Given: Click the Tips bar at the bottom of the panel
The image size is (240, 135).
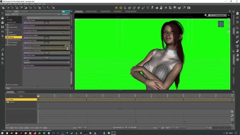Looking at the screenshot, I should [37, 88].
